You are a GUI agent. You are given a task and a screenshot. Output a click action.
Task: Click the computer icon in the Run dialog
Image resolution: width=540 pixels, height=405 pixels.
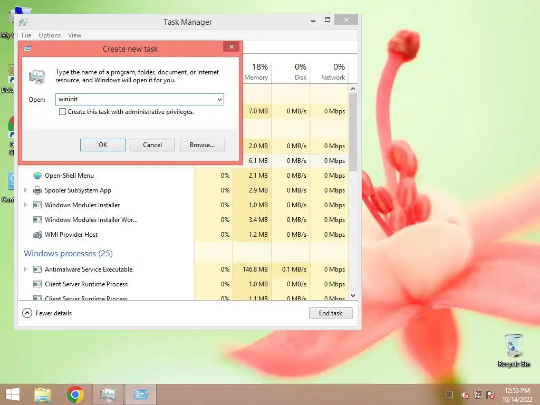tap(37, 76)
